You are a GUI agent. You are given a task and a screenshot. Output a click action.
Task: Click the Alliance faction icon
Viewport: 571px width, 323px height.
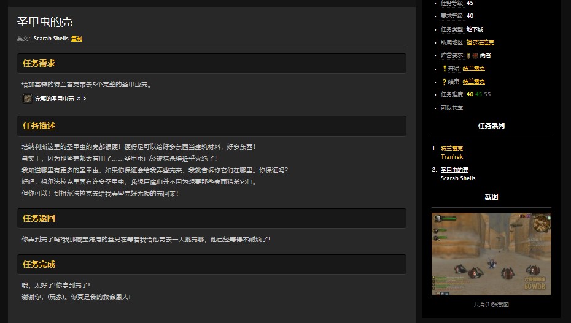[468, 56]
